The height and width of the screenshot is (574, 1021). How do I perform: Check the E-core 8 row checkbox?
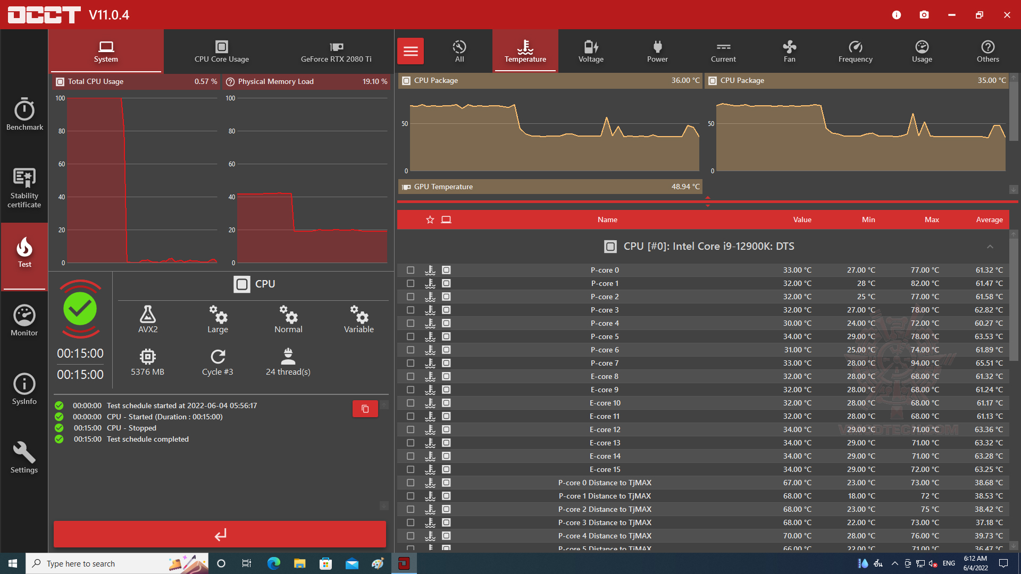[x=411, y=376]
